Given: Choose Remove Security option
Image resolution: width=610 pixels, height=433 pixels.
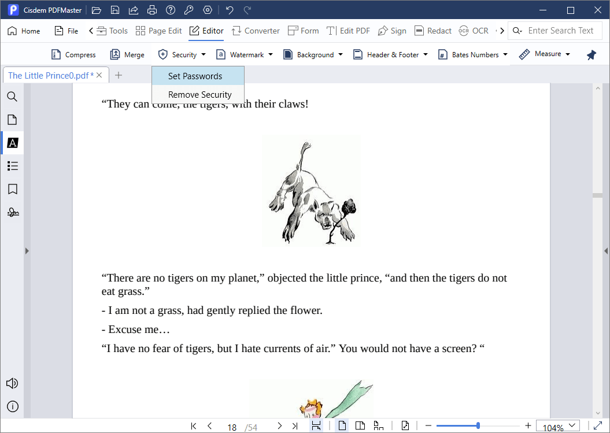Looking at the screenshot, I should tap(198, 95).
